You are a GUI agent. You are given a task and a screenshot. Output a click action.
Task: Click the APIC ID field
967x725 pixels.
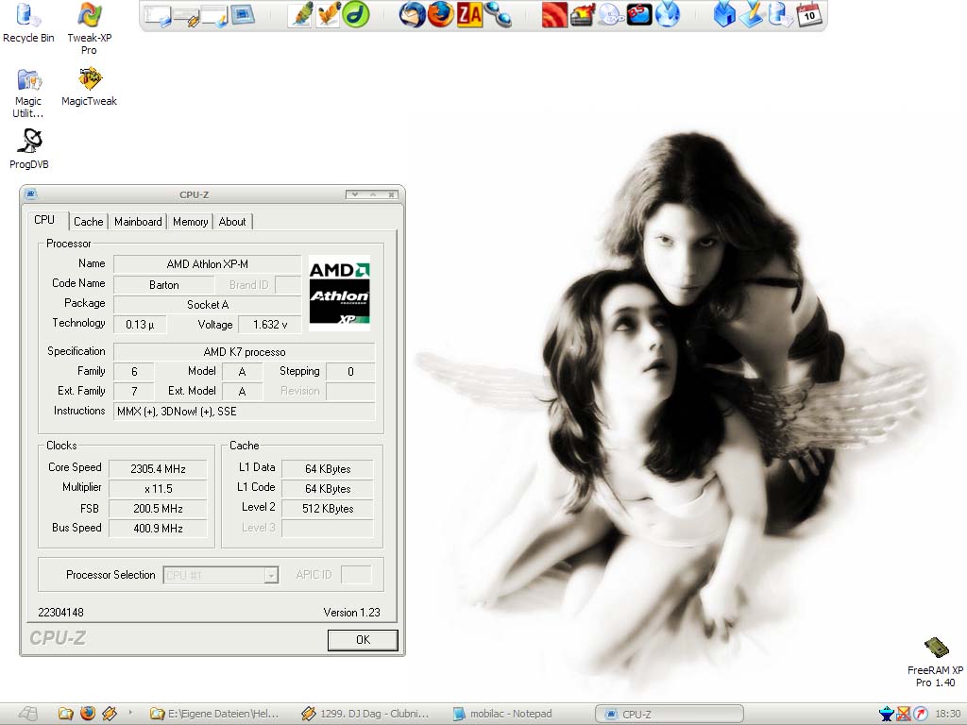coord(355,575)
